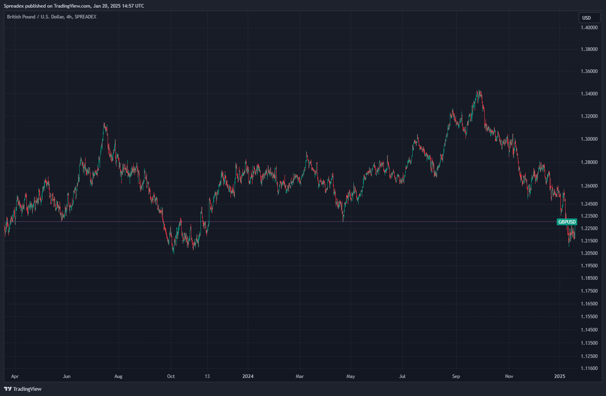Viewport: 606px width, 396px height.
Task: Click the Spreadex published header text
Action: coord(74,6)
